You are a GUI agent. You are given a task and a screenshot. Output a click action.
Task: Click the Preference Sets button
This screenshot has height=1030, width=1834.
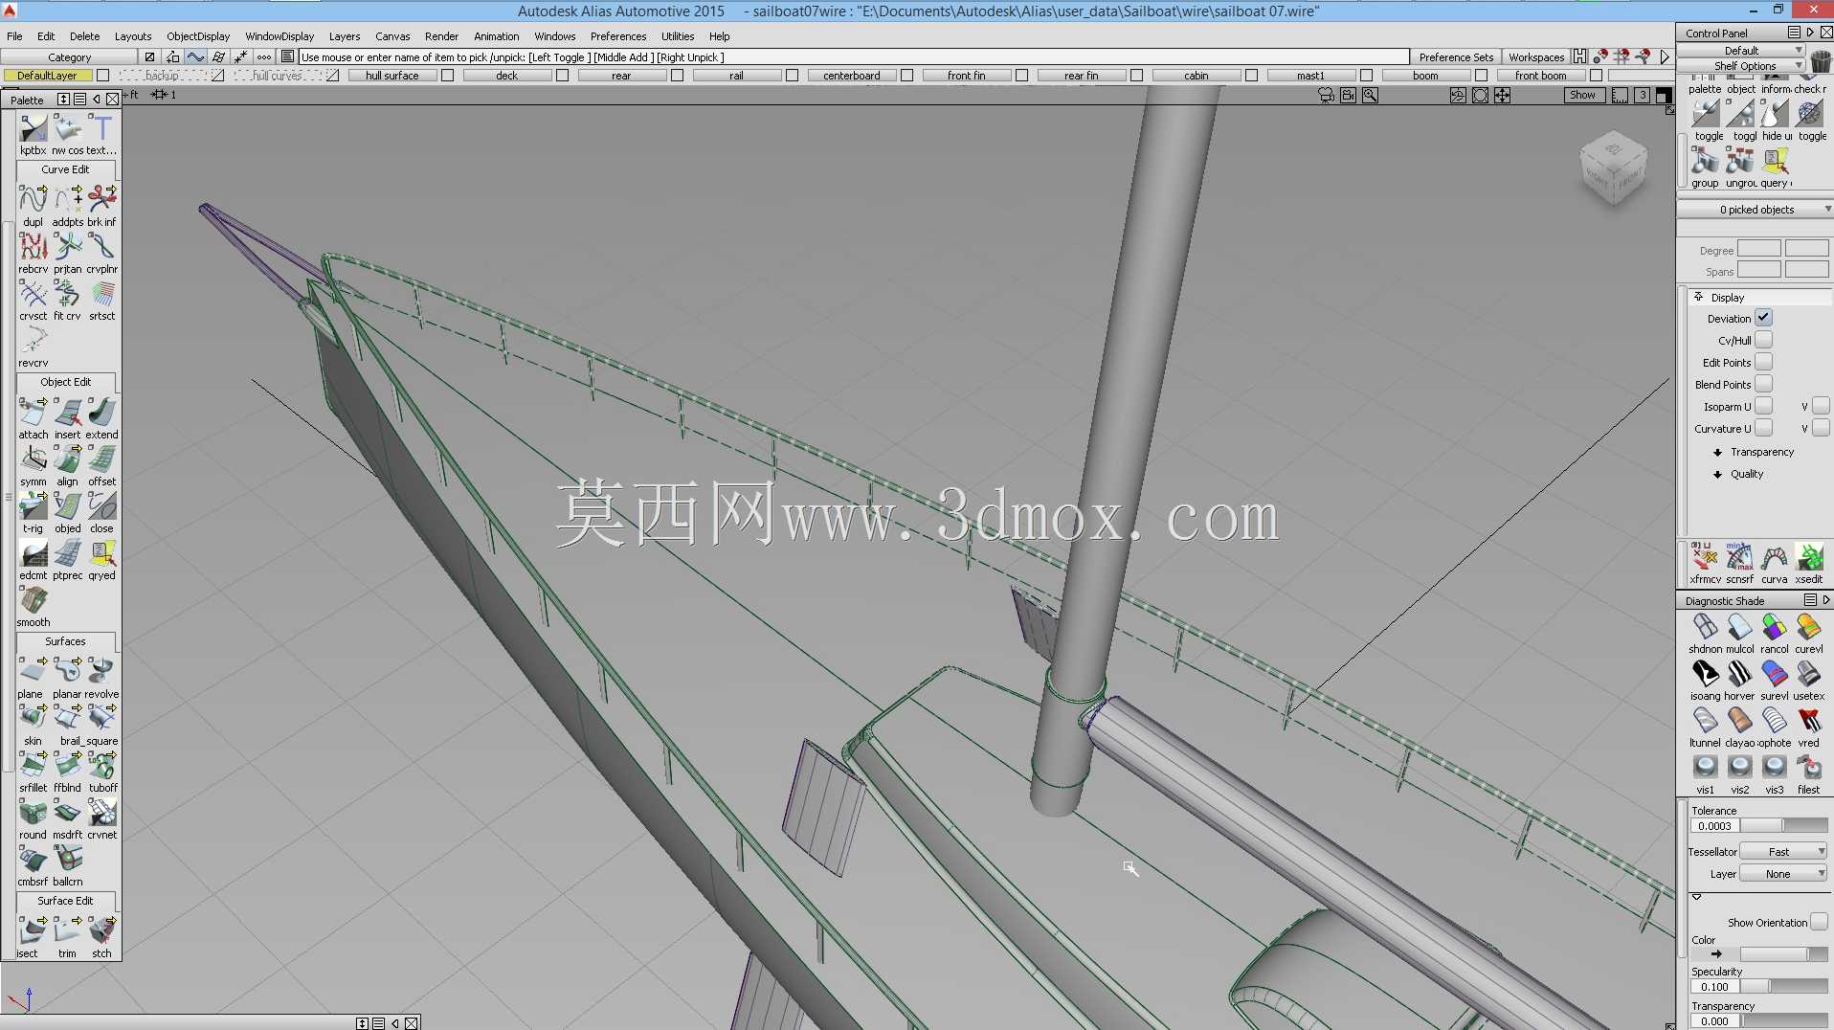[1456, 56]
